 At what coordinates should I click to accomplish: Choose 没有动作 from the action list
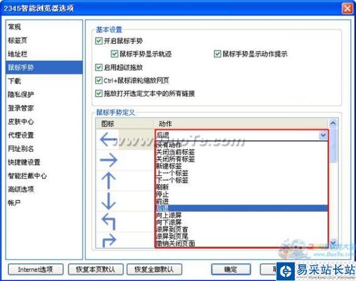pyautogui.click(x=241, y=145)
